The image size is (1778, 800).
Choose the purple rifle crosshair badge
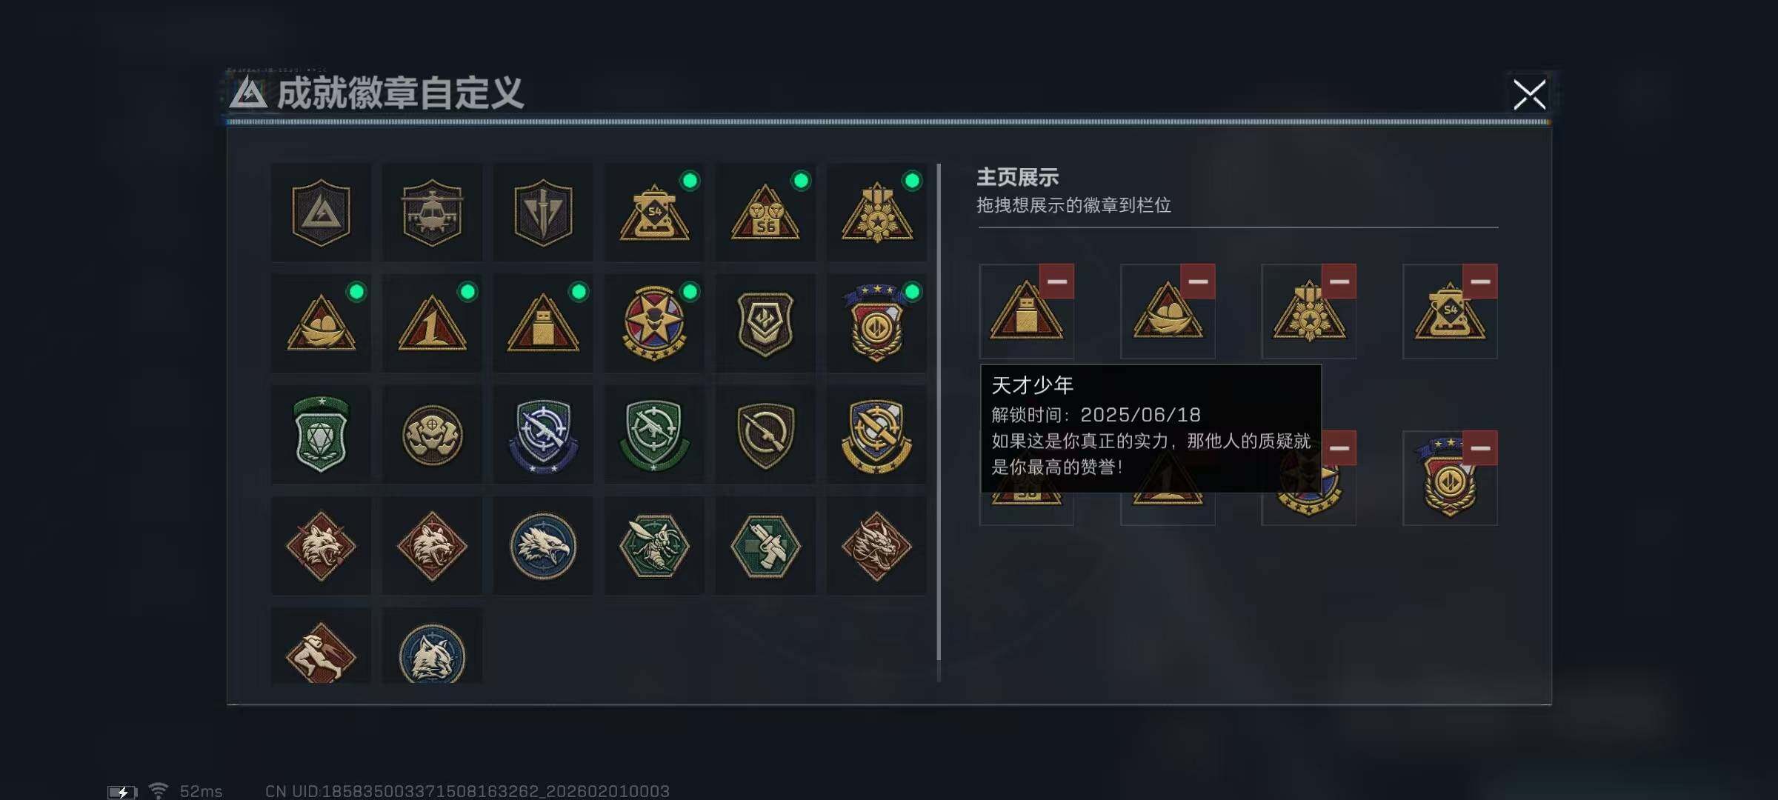(543, 435)
